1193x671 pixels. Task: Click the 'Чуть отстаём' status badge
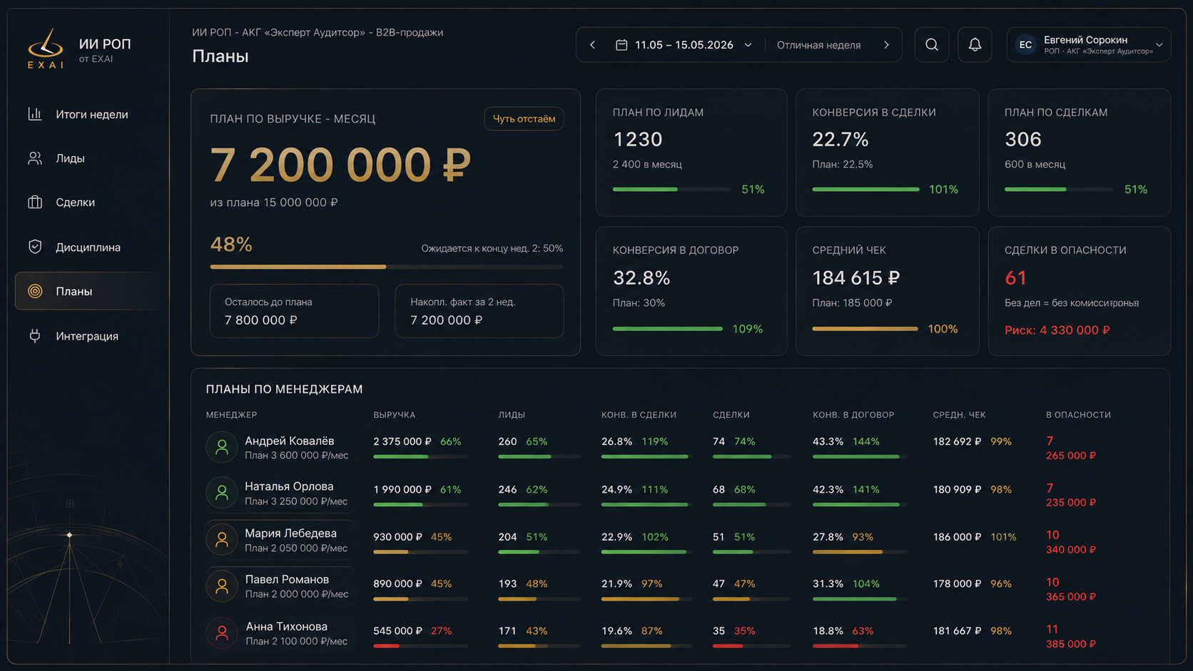524,119
